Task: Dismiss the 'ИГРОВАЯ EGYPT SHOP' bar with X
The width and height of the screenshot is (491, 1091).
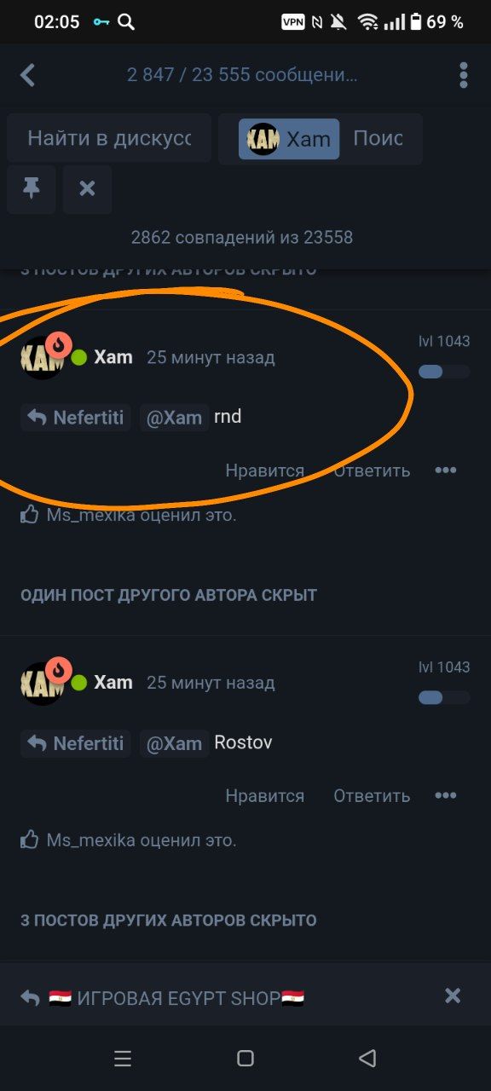Action: [453, 996]
